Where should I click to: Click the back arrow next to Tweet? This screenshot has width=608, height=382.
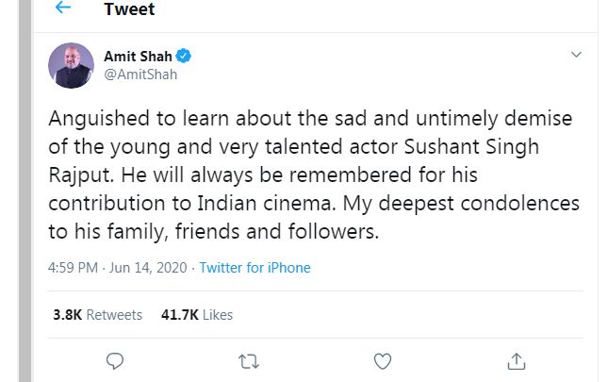point(63,8)
